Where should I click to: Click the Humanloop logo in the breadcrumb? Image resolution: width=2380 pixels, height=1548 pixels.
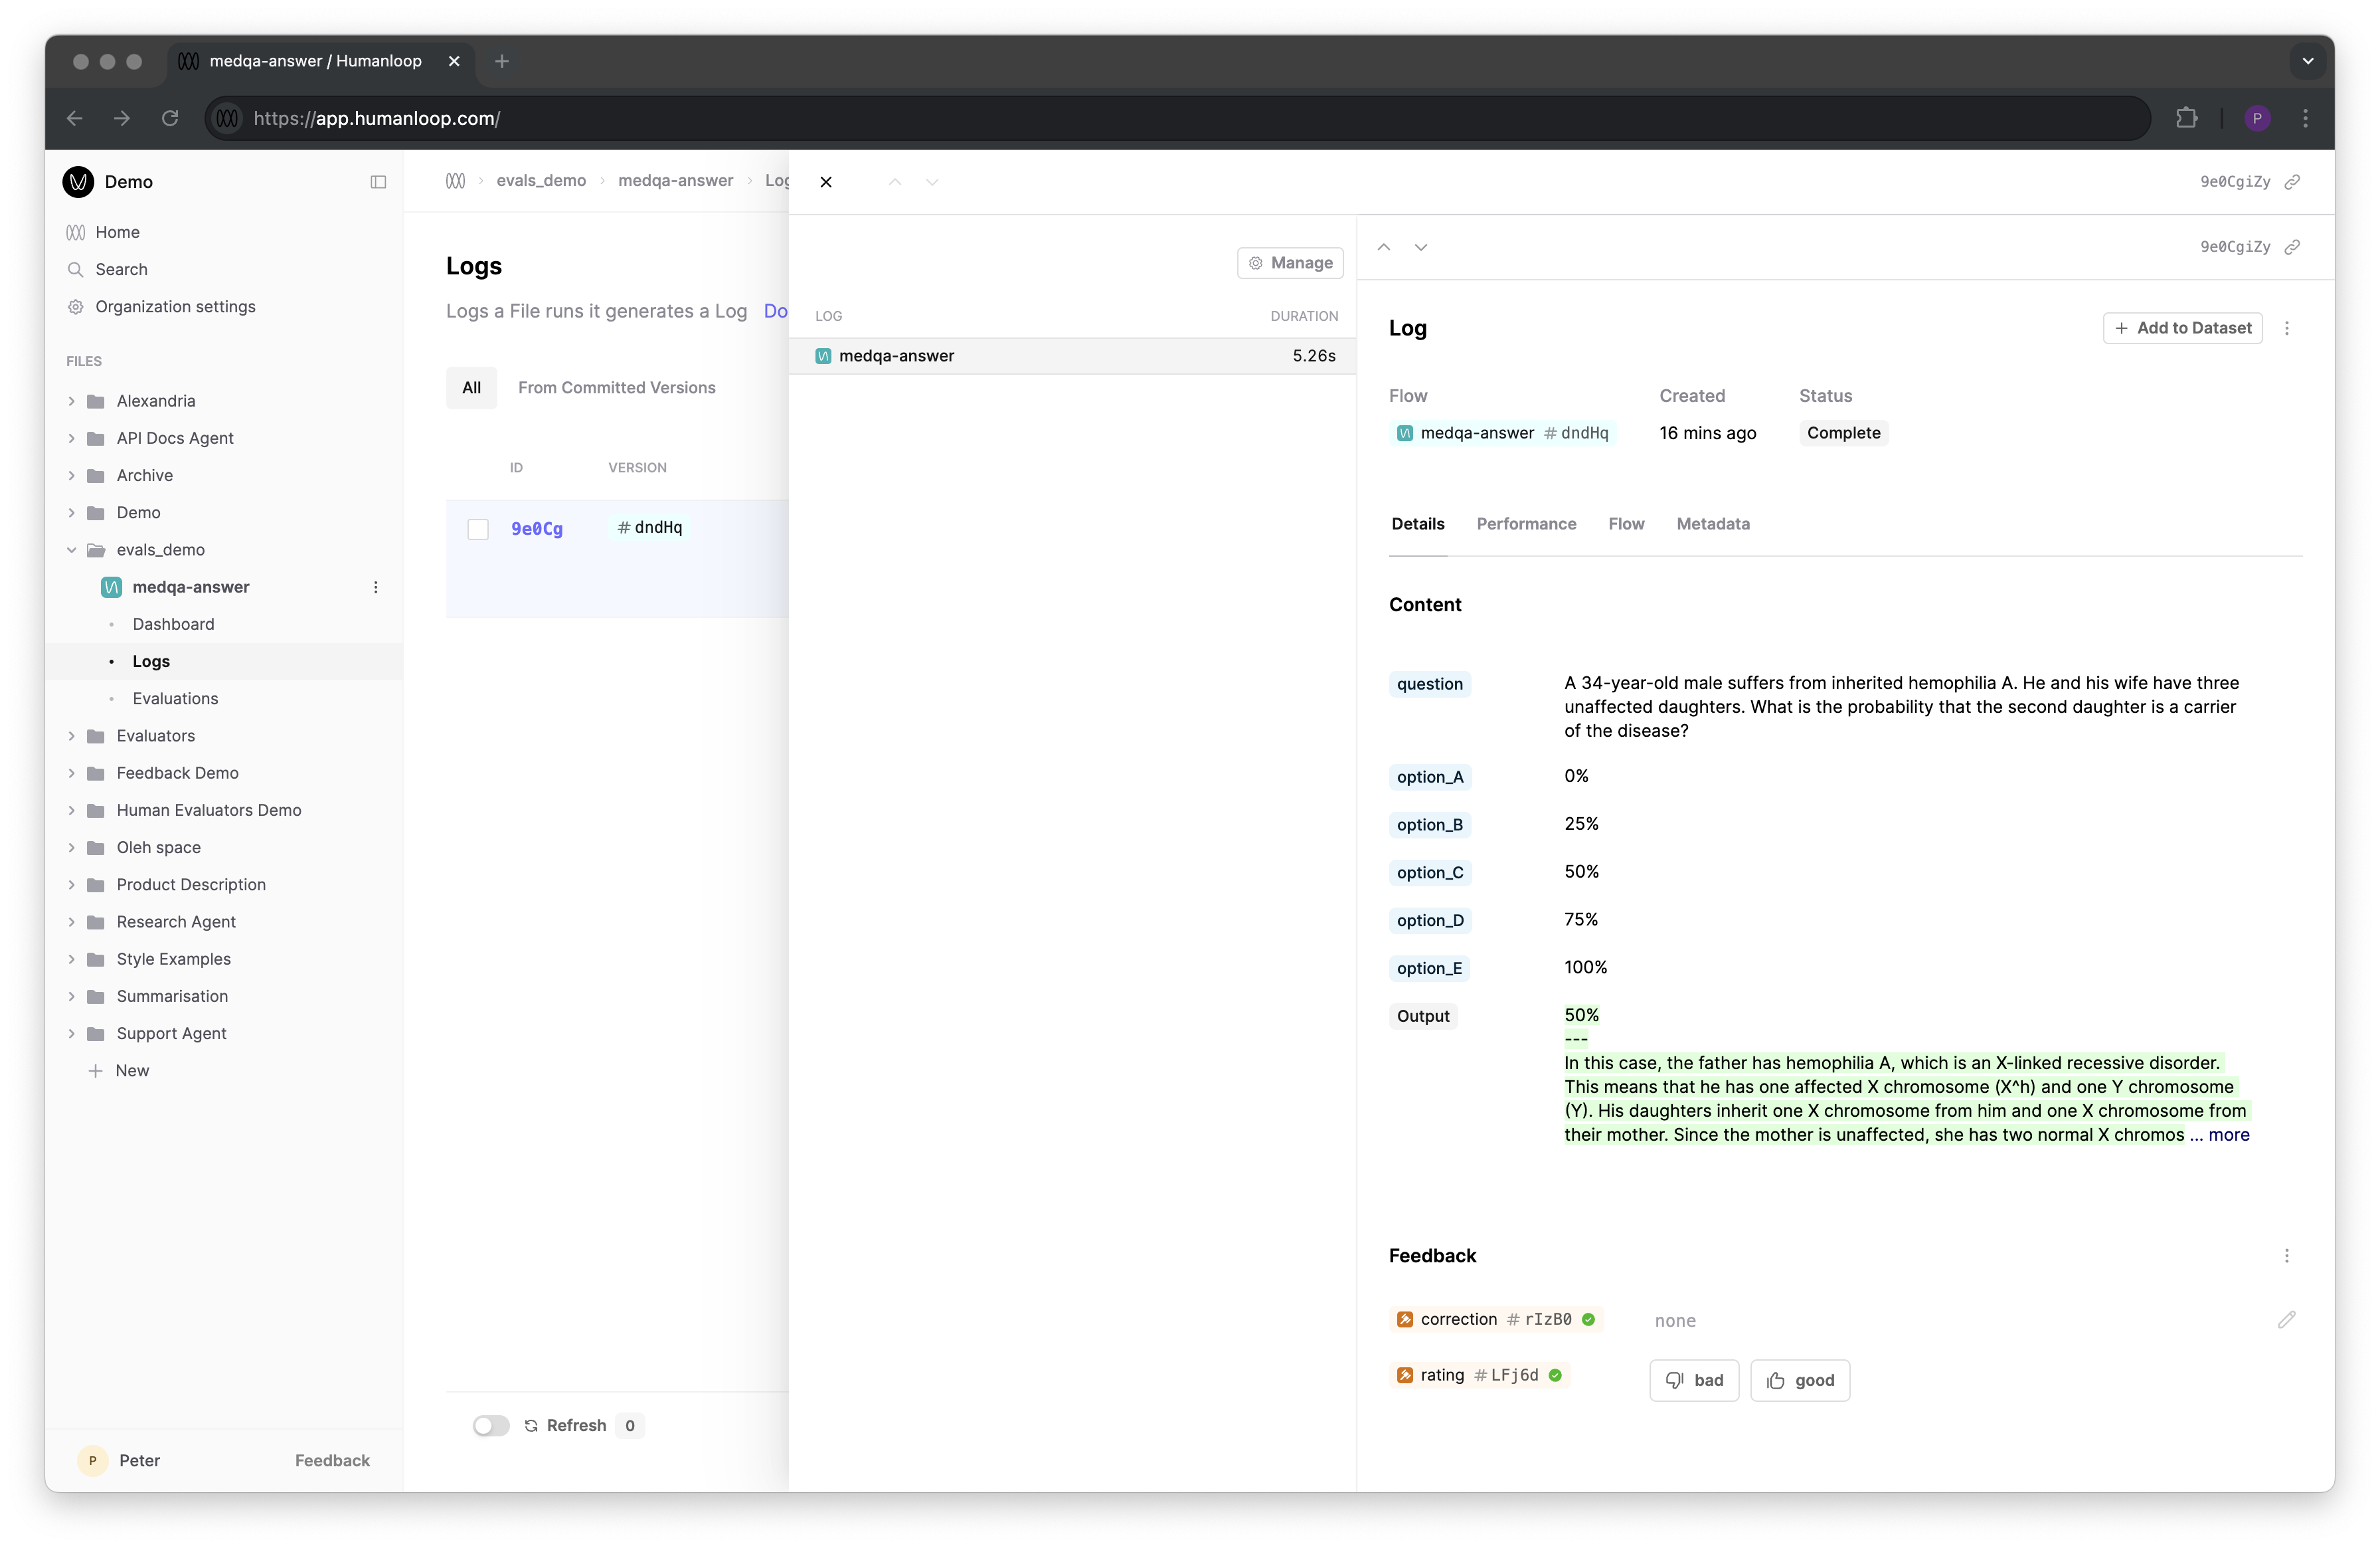click(x=456, y=181)
